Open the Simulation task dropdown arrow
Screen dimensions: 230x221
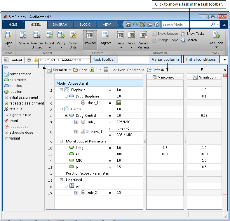tap(70, 70)
